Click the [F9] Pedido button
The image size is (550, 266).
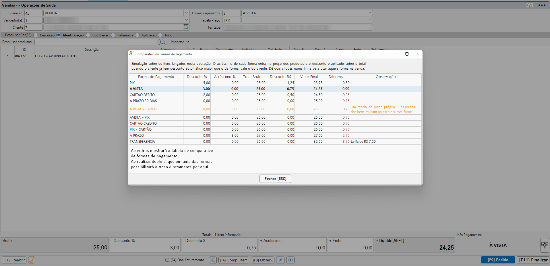[x=498, y=260]
